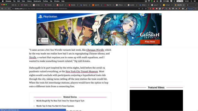The width and height of the screenshot is (198, 111).
Task: Click the battery status indicator
Action: pos(166,1)
